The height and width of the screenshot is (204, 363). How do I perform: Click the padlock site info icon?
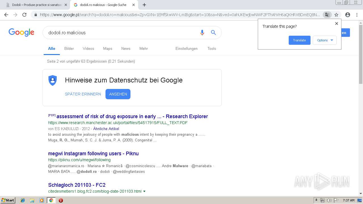click(36, 15)
